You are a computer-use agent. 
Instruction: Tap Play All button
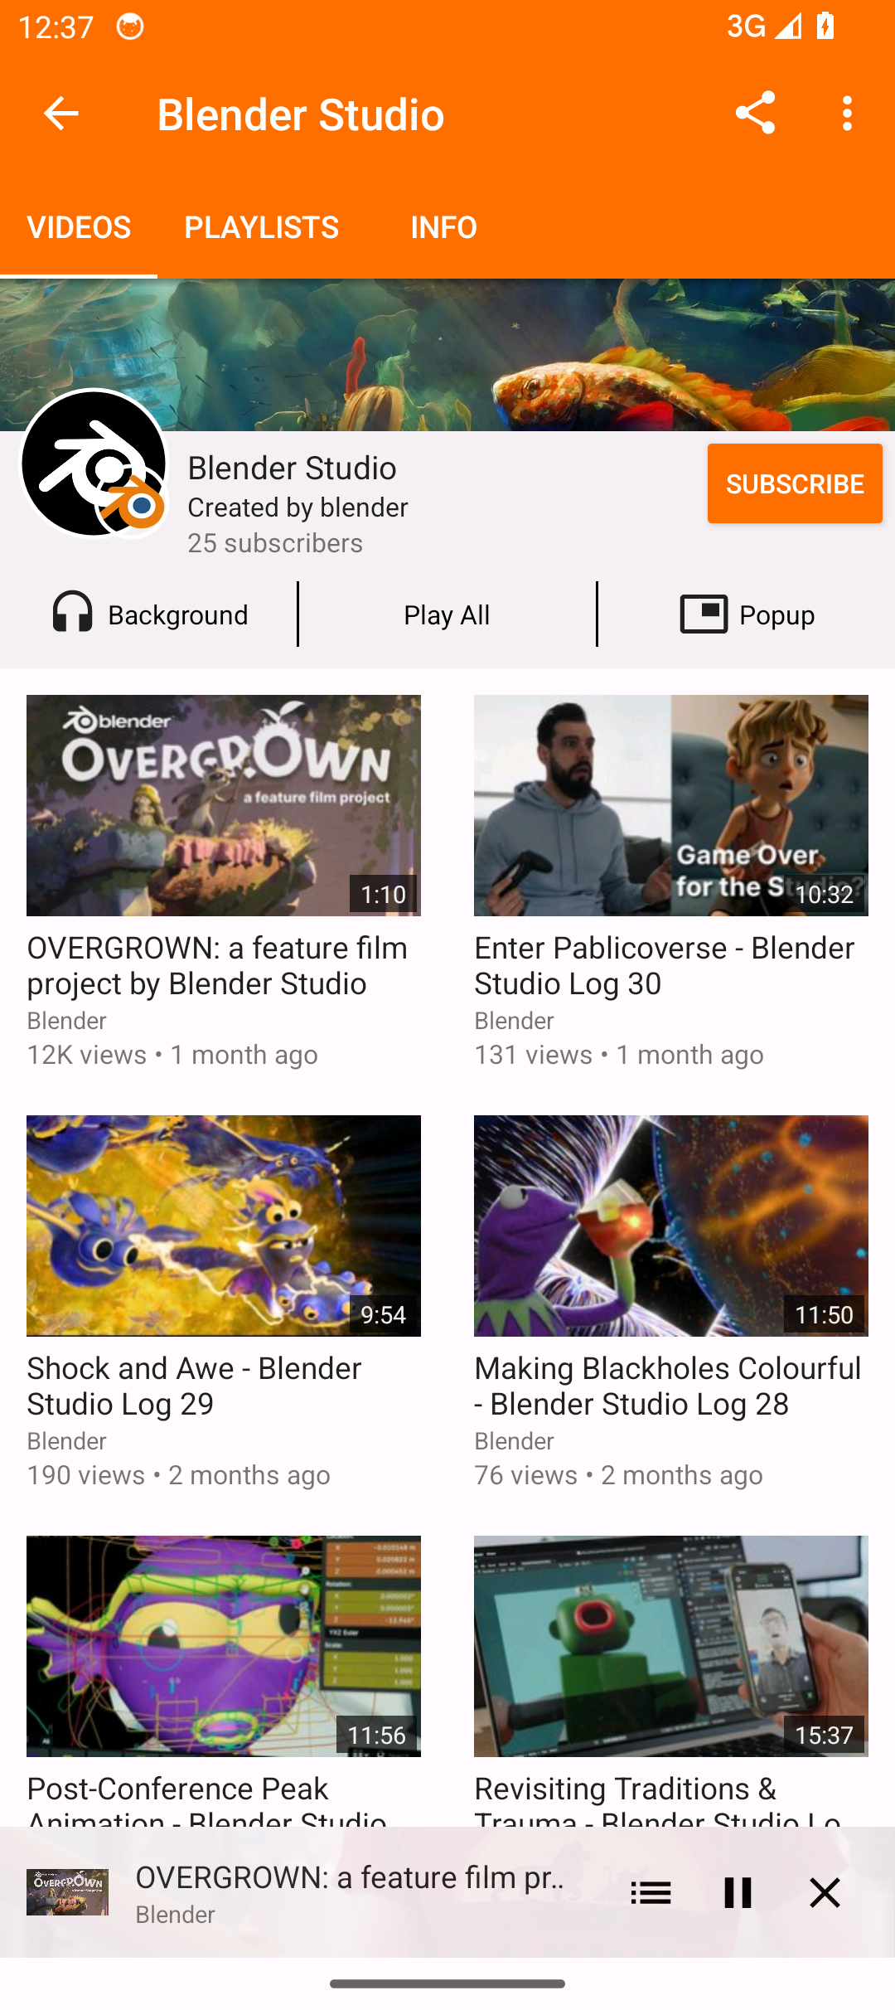pos(447,614)
